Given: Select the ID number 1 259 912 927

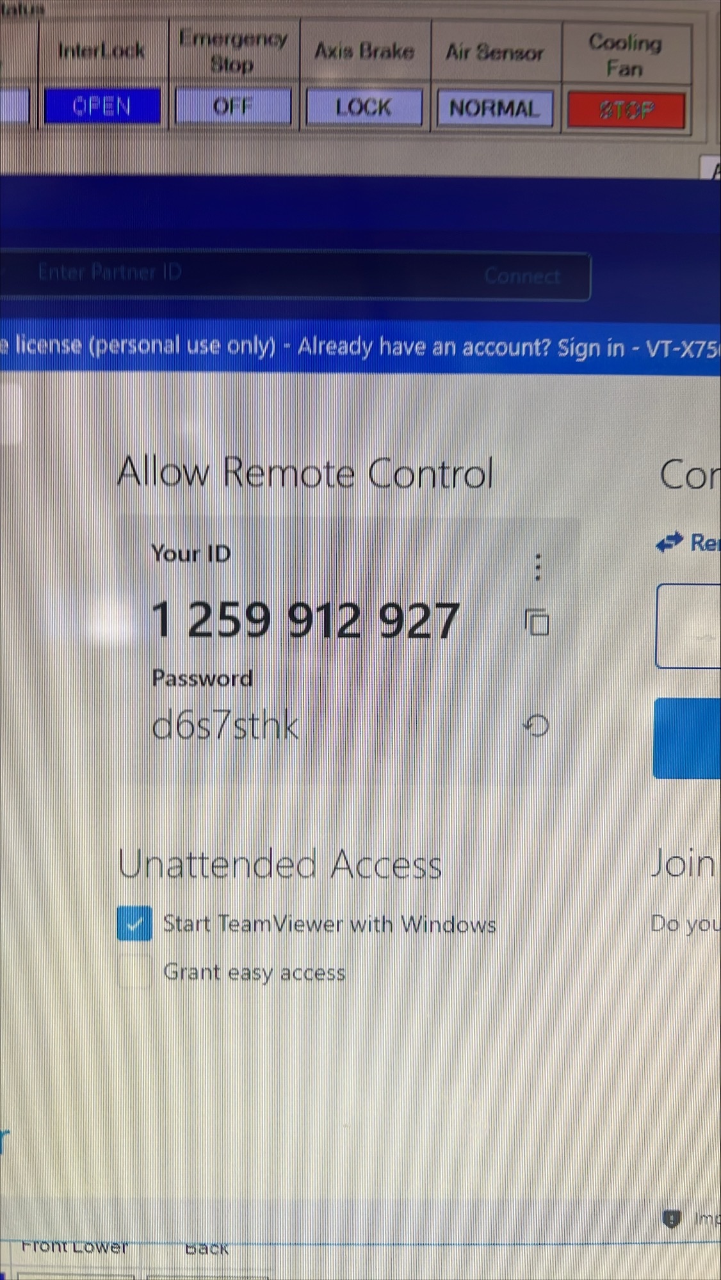Looking at the screenshot, I should 305,620.
